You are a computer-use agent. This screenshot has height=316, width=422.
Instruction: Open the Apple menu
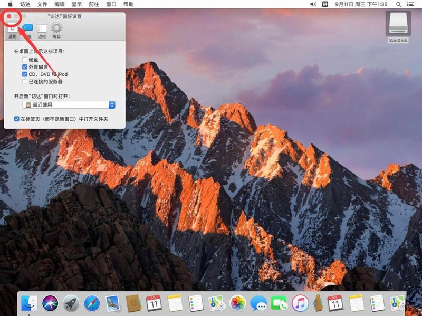pyautogui.click(x=9, y=4)
